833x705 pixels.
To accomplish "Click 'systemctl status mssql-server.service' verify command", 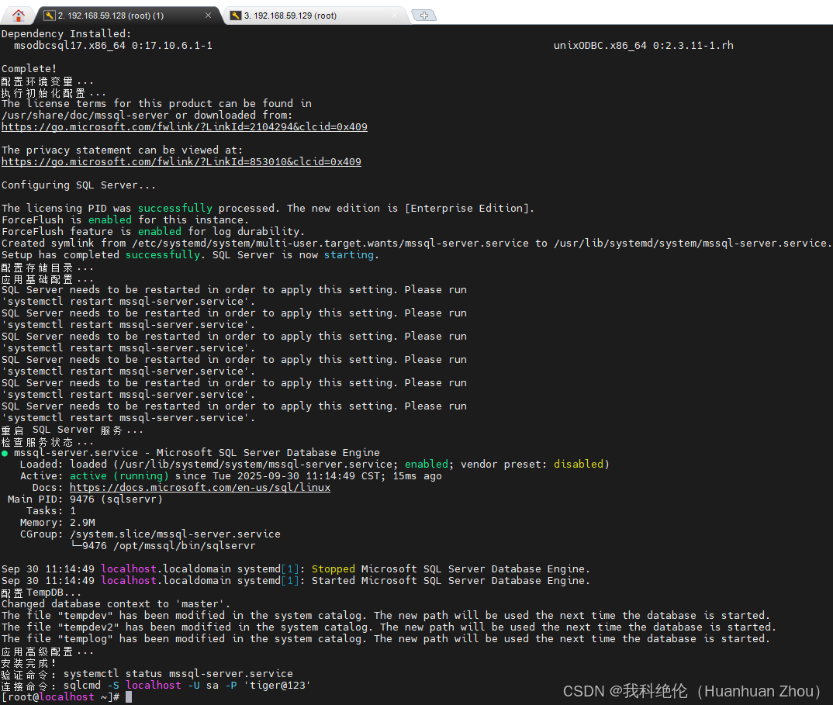I will (x=178, y=674).
